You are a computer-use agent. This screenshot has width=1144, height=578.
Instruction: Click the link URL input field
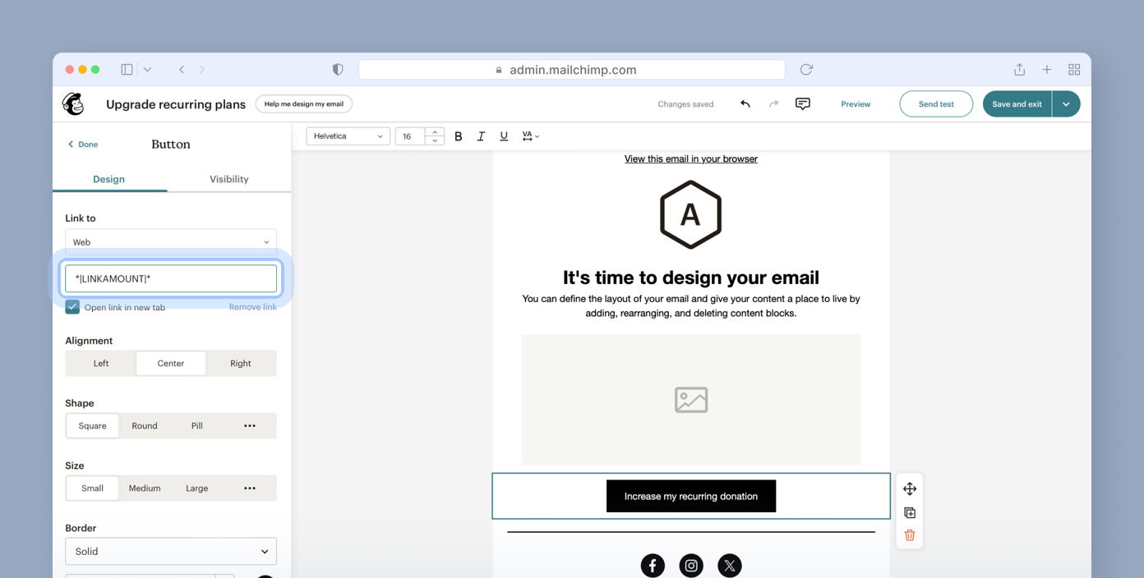(x=171, y=278)
